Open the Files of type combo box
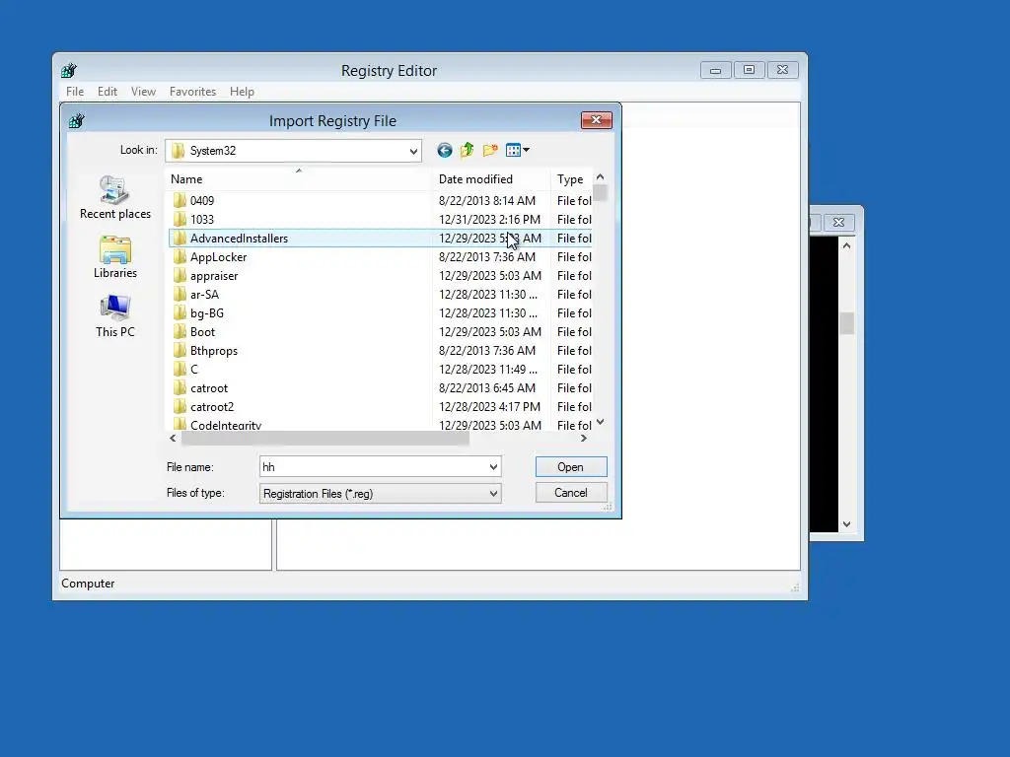Screen dimensions: 1010x757 point(380,494)
